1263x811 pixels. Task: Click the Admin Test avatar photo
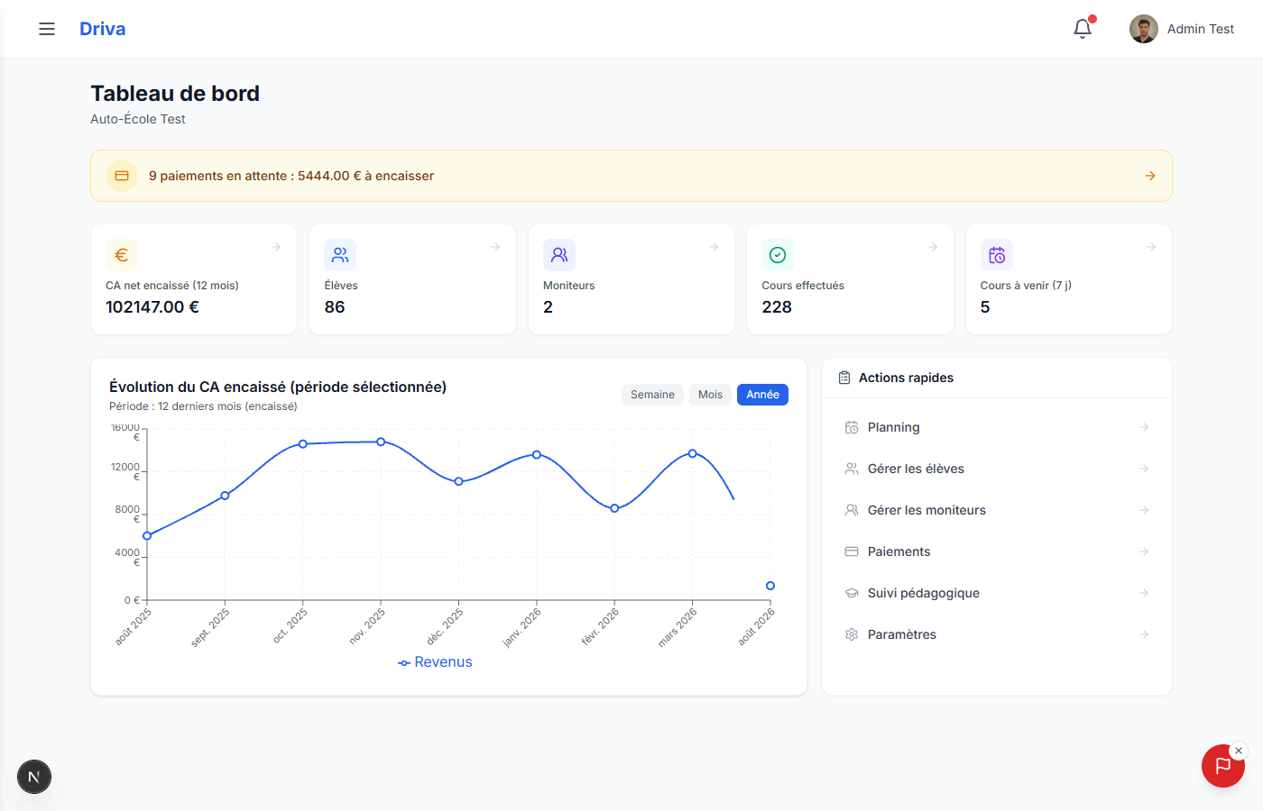[1144, 29]
